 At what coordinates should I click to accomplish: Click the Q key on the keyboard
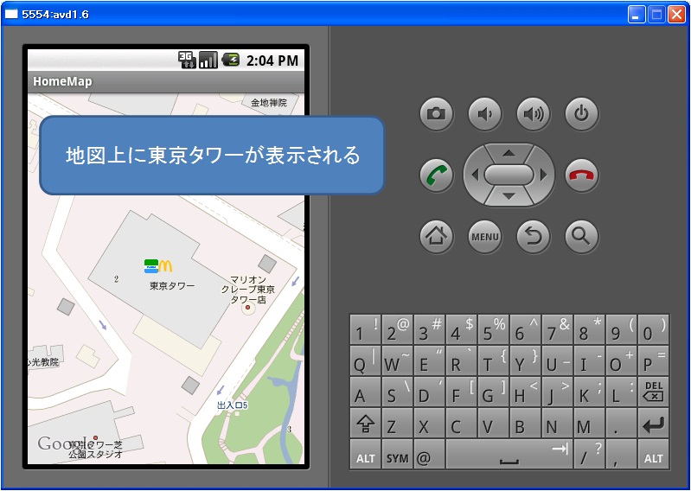coord(365,360)
